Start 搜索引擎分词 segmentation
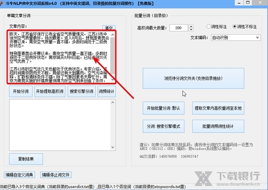This screenshot has height=190, width=268. coord(82,91)
